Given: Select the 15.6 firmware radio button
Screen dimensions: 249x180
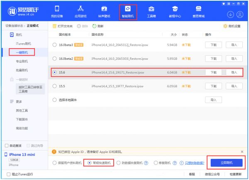Looking at the screenshot, I should [54, 72].
